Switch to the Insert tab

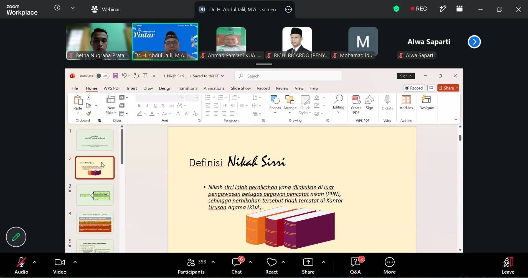click(132, 88)
